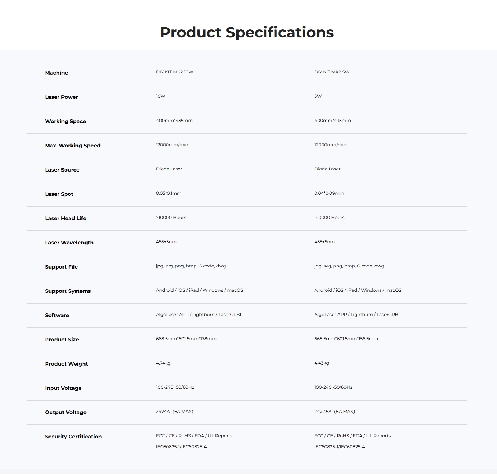Click the Laser Head Life label
The image size is (497, 474).
click(65, 218)
